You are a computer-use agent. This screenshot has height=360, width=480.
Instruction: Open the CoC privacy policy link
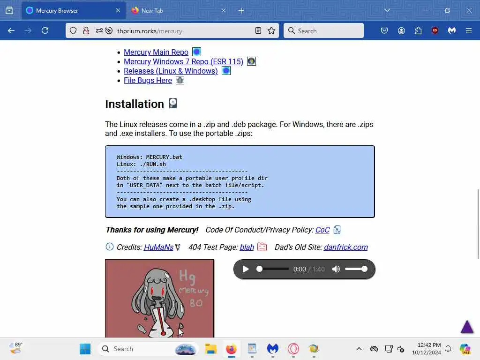[322, 230]
